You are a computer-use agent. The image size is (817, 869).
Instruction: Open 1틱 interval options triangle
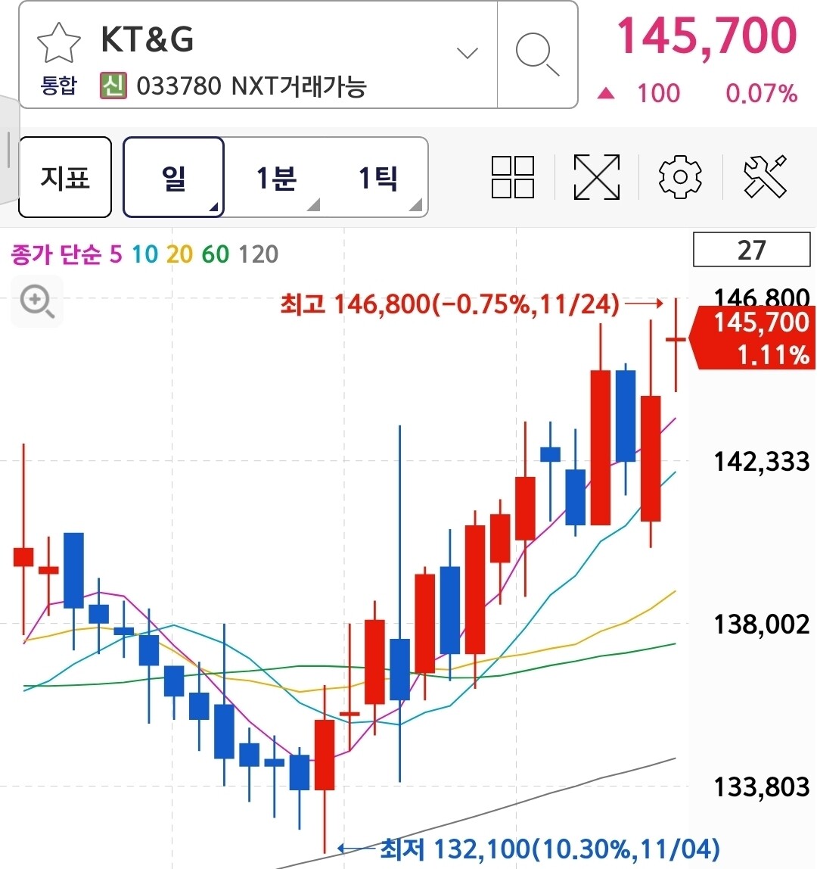click(x=415, y=205)
